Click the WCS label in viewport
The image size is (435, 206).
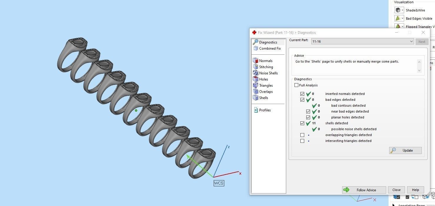pyautogui.click(x=219, y=183)
